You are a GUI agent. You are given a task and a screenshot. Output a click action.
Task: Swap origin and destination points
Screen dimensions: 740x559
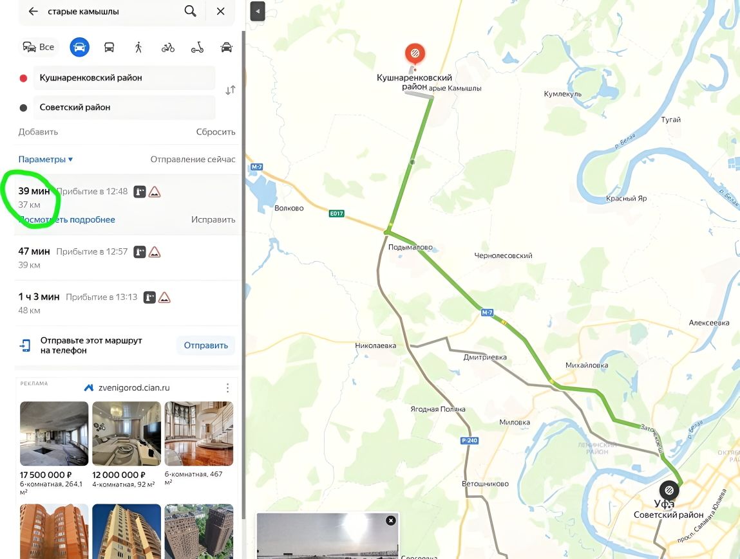[231, 90]
